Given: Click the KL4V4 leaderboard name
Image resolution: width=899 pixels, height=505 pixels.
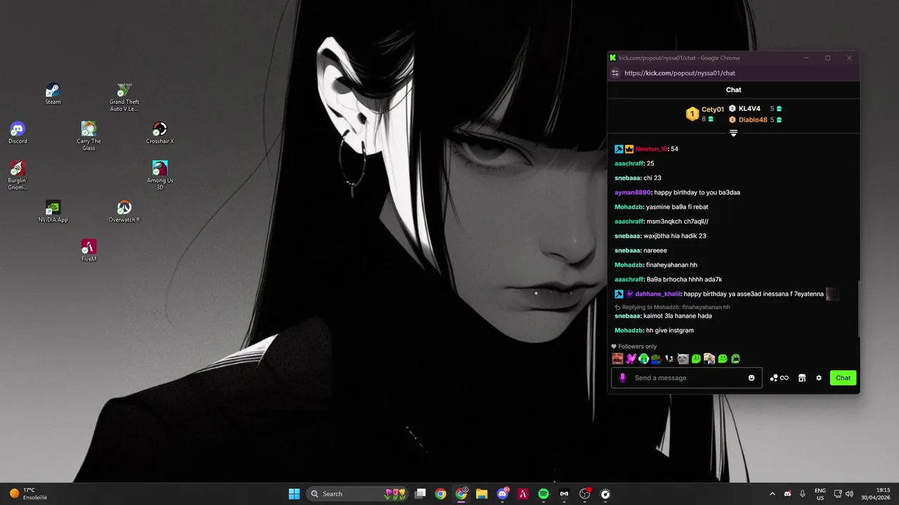Looking at the screenshot, I should pos(749,109).
